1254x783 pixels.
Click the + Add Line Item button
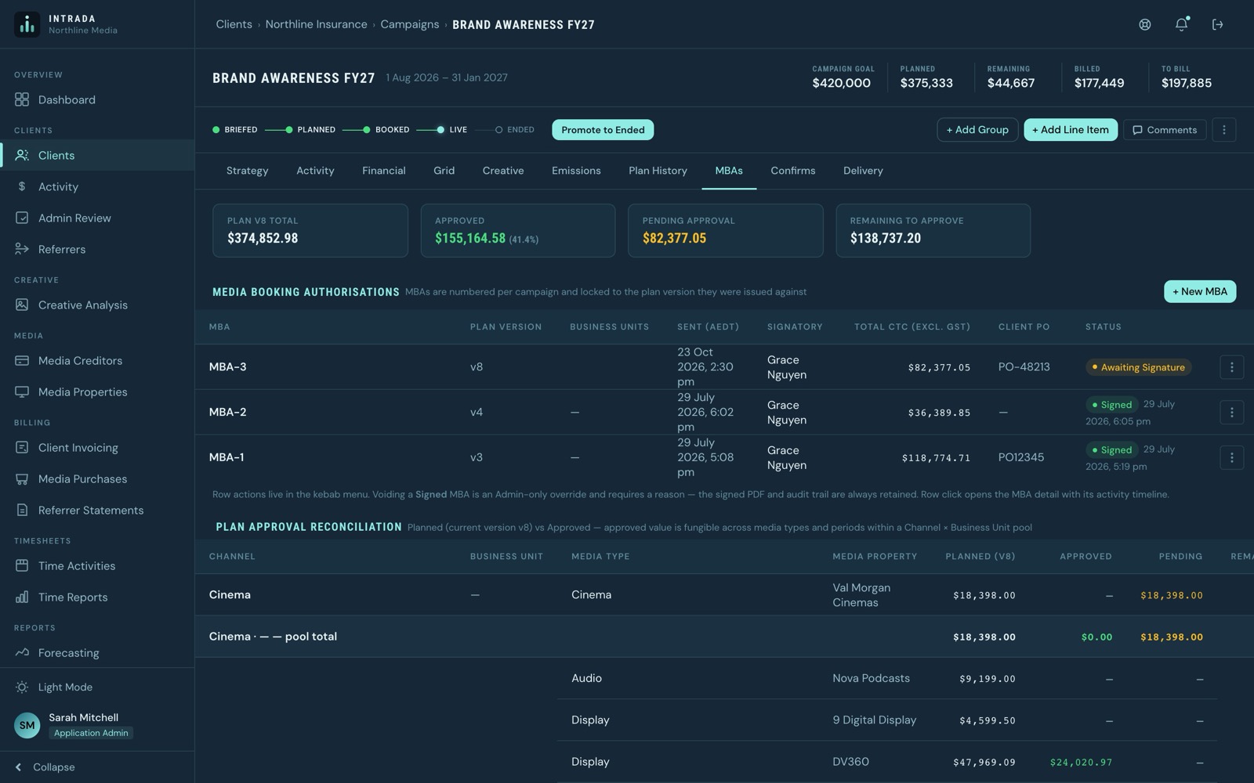tap(1071, 129)
